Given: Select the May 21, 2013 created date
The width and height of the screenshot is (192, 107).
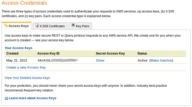Looking at the screenshot, I should tap(17, 61).
